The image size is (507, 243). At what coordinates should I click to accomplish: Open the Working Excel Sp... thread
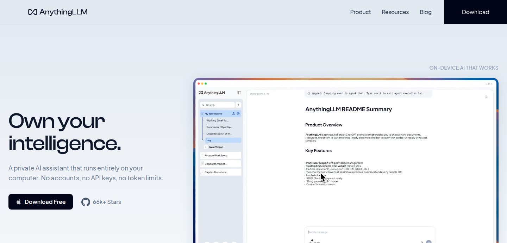tap(217, 120)
